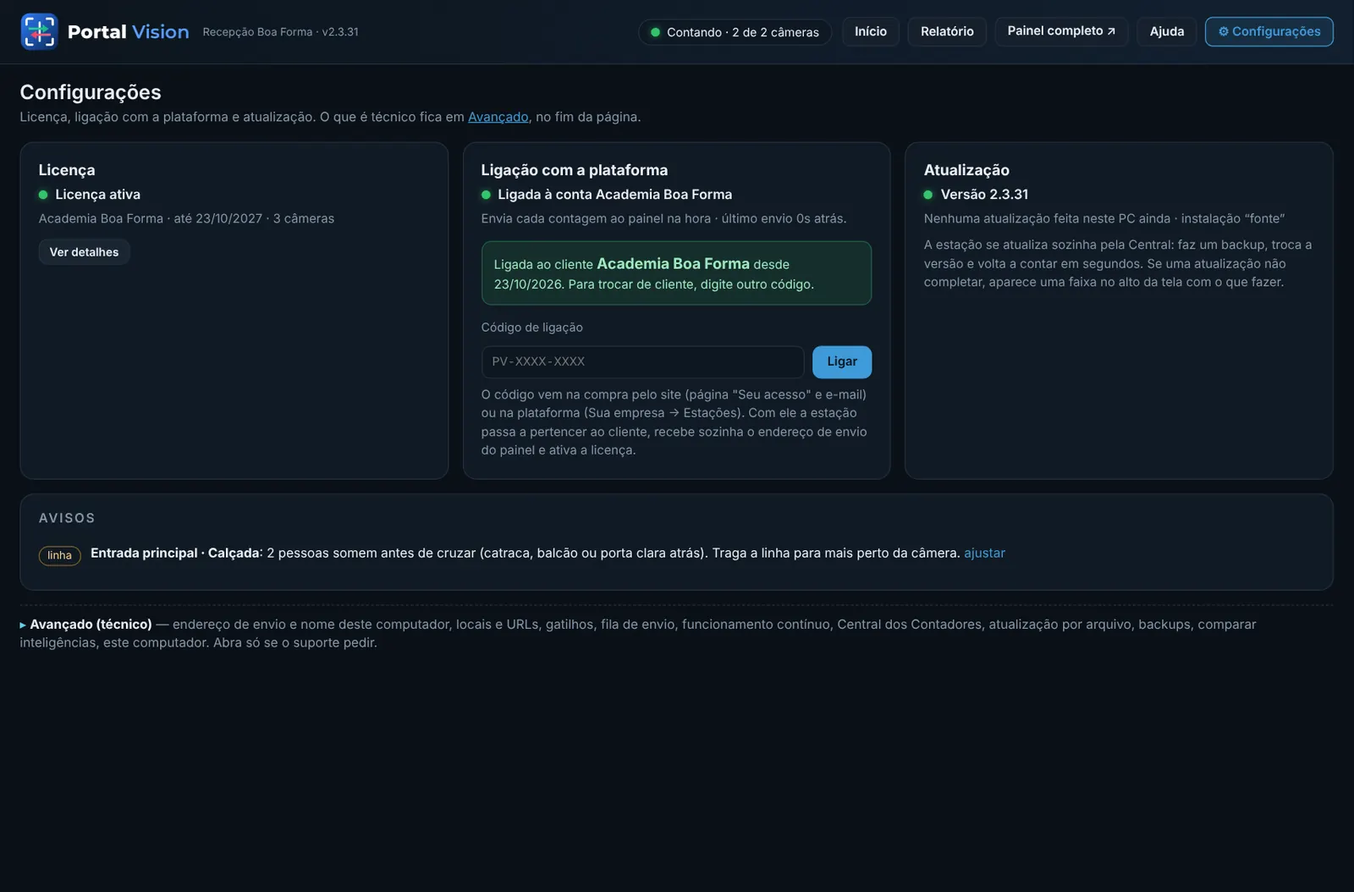1354x892 pixels.
Task: Open the Configurações gear button
Action: pyautogui.click(x=1269, y=31)
